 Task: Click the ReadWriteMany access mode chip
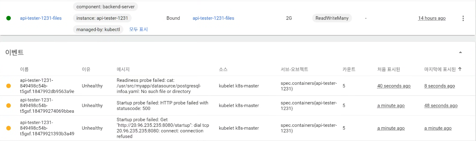tap(332, 18)
